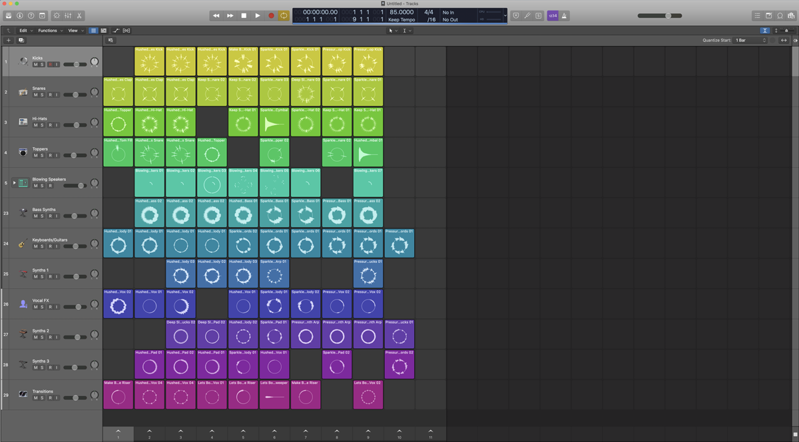The image size is (799, 442).
Task: Open Smart Controls in the toolbar
Action: [57, 15]
